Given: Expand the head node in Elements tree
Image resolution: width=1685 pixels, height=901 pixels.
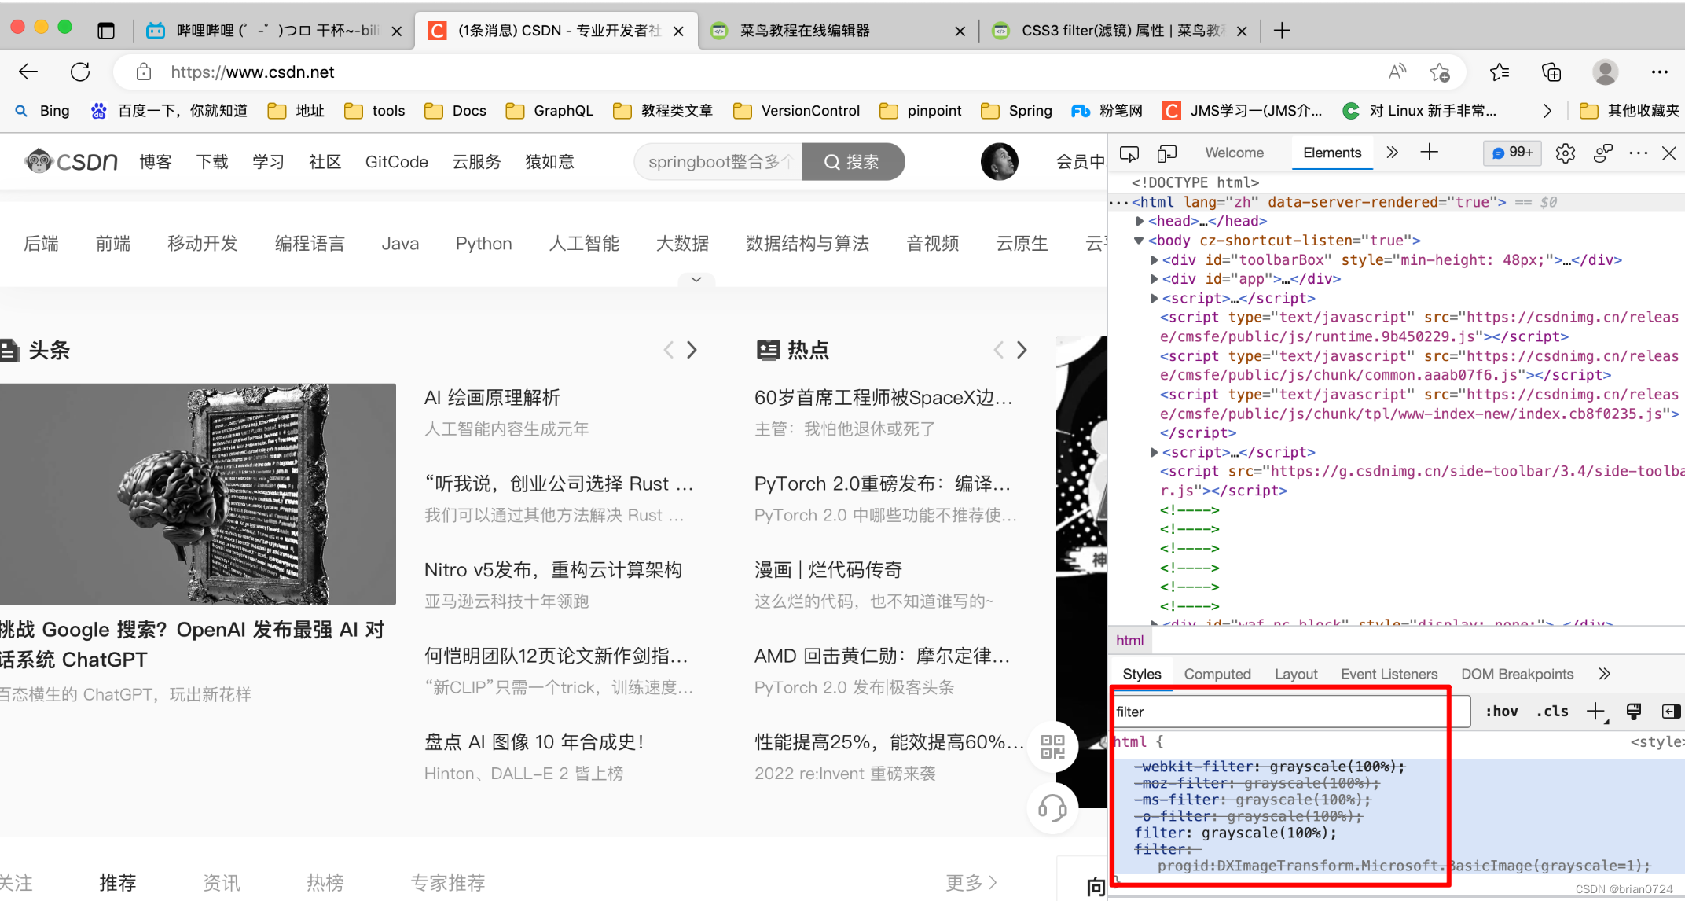Looking at the screenshot, I should pyautogui.click(x=1140, y=221).
